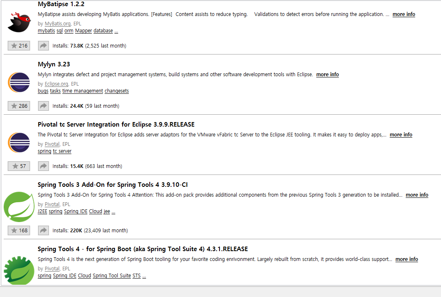Expand more tags ellipsis under MyBatipse
This screenshot has width=441, height=297.
117,31
